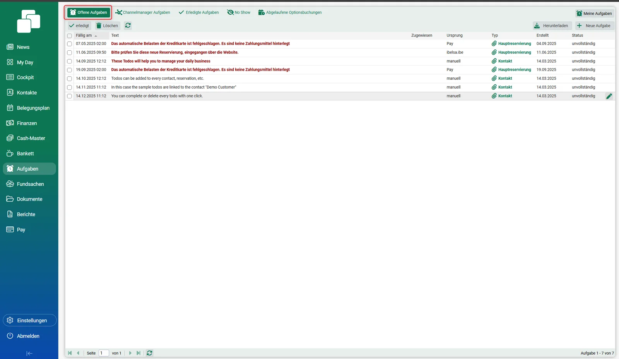Click the Seite page number field
Viewport: 619px width, 359px height.
coord(104,353)
